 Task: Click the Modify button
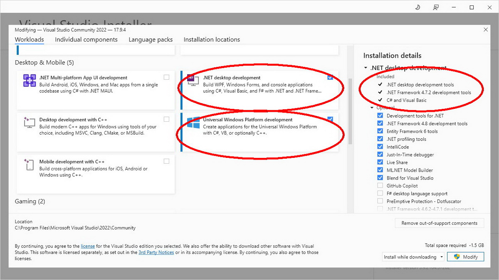[465, 256]
